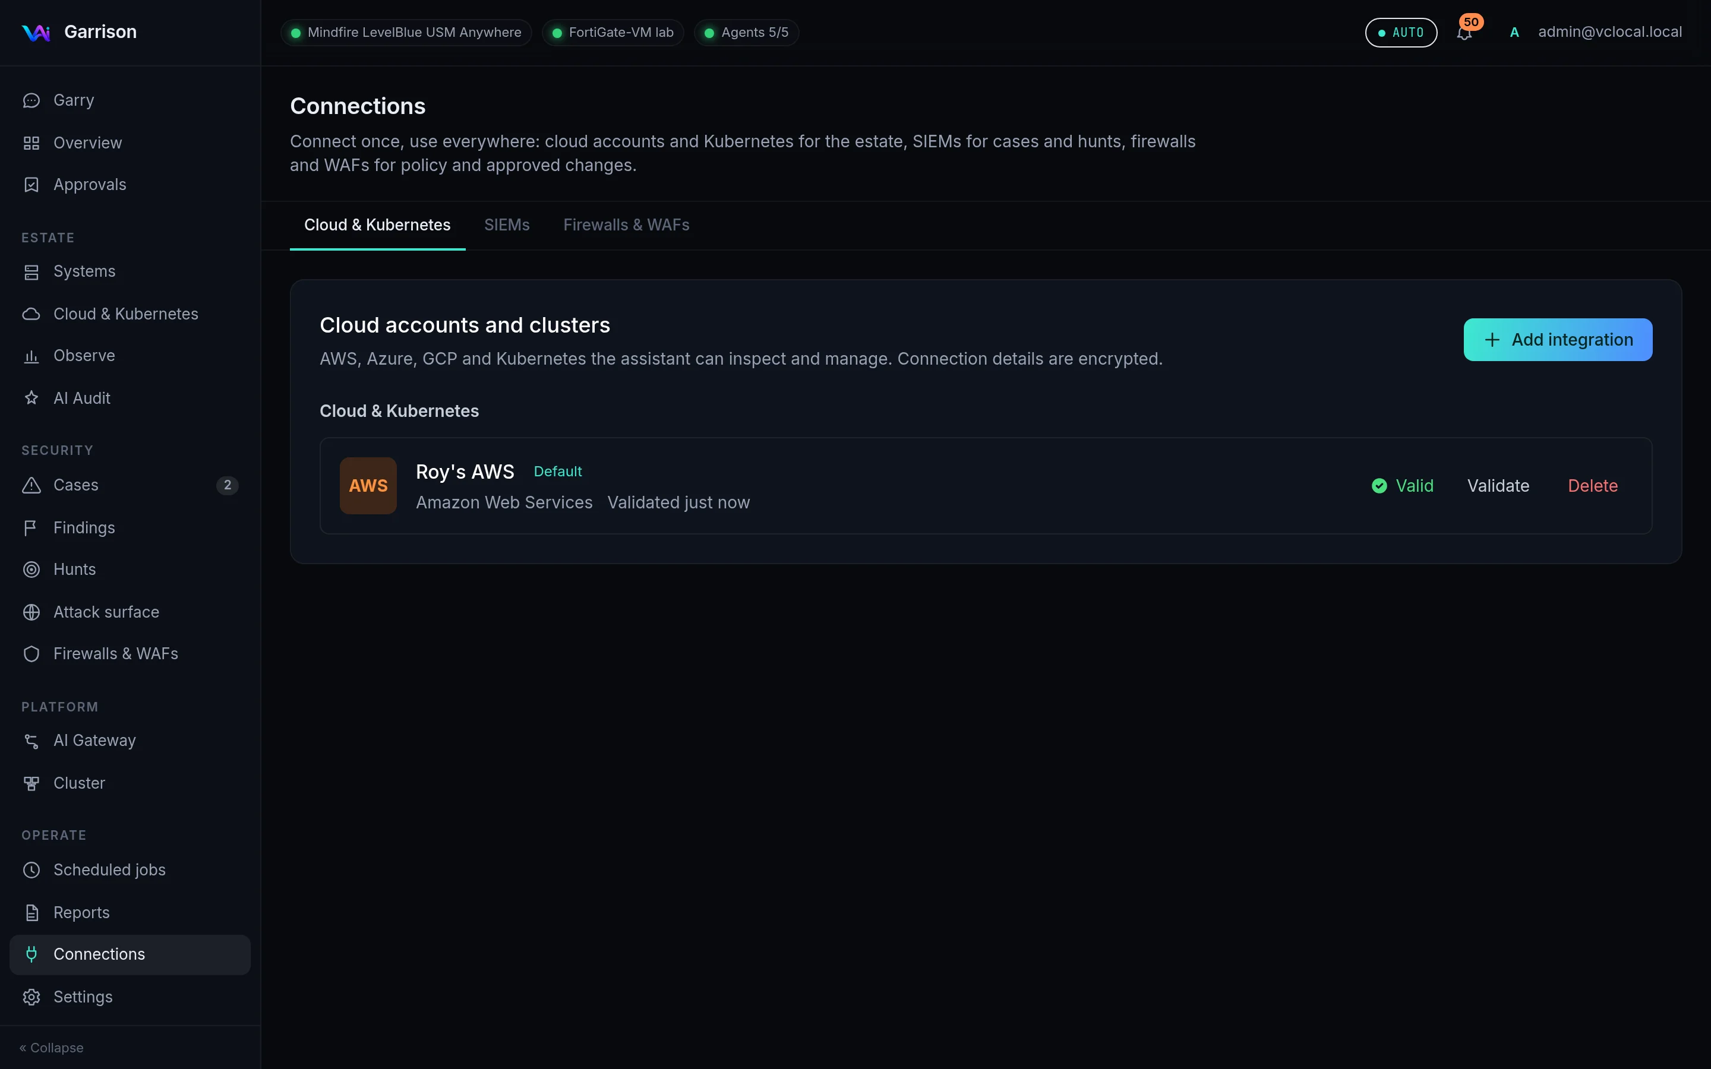Click the Reports document icon
This screenshot has height=1069, width=1711.
(x=31, y=913)
